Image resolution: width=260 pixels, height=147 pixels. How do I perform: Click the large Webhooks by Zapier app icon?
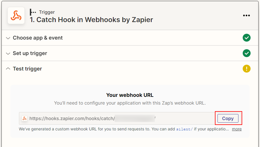click(16, 16)
